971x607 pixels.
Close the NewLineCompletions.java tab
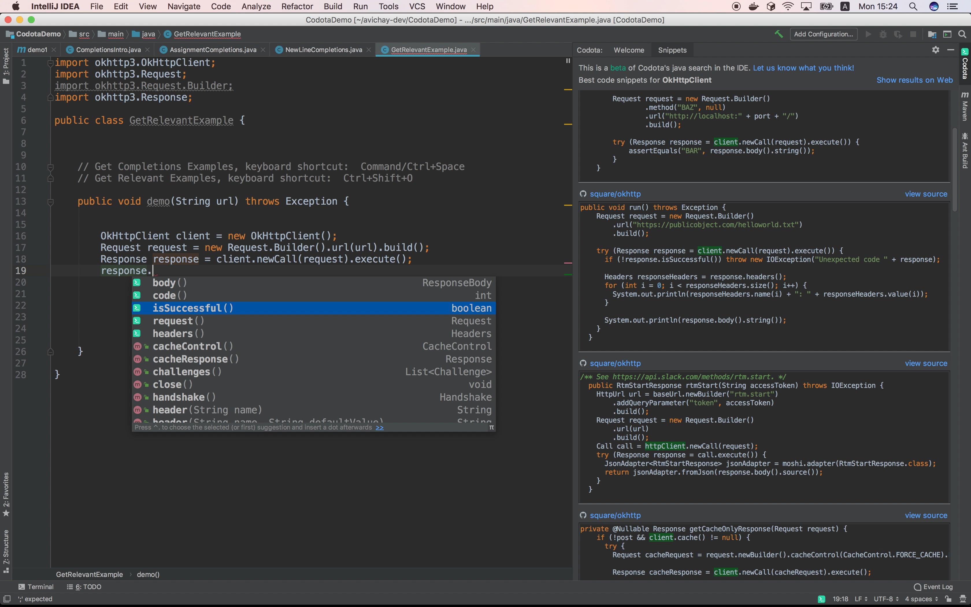click(369, 50)
